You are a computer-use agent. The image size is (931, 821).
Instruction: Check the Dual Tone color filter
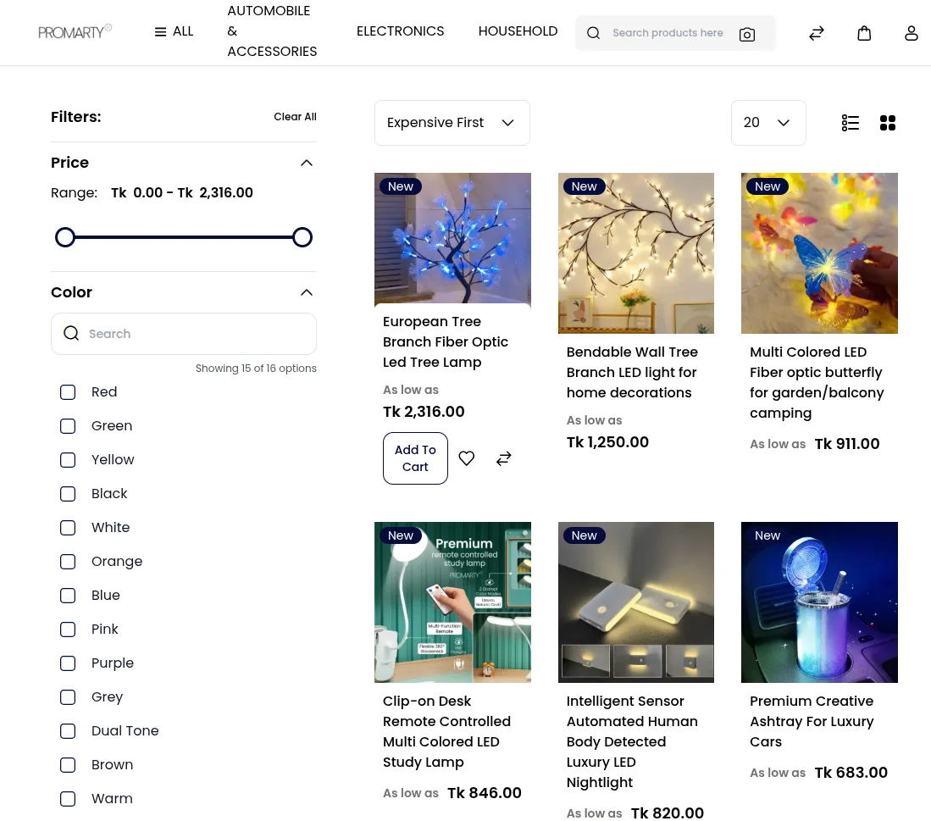[x=68, y=731]
